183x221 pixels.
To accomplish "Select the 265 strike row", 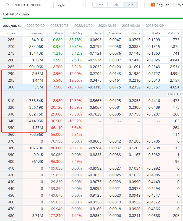I will pos(91,40).
